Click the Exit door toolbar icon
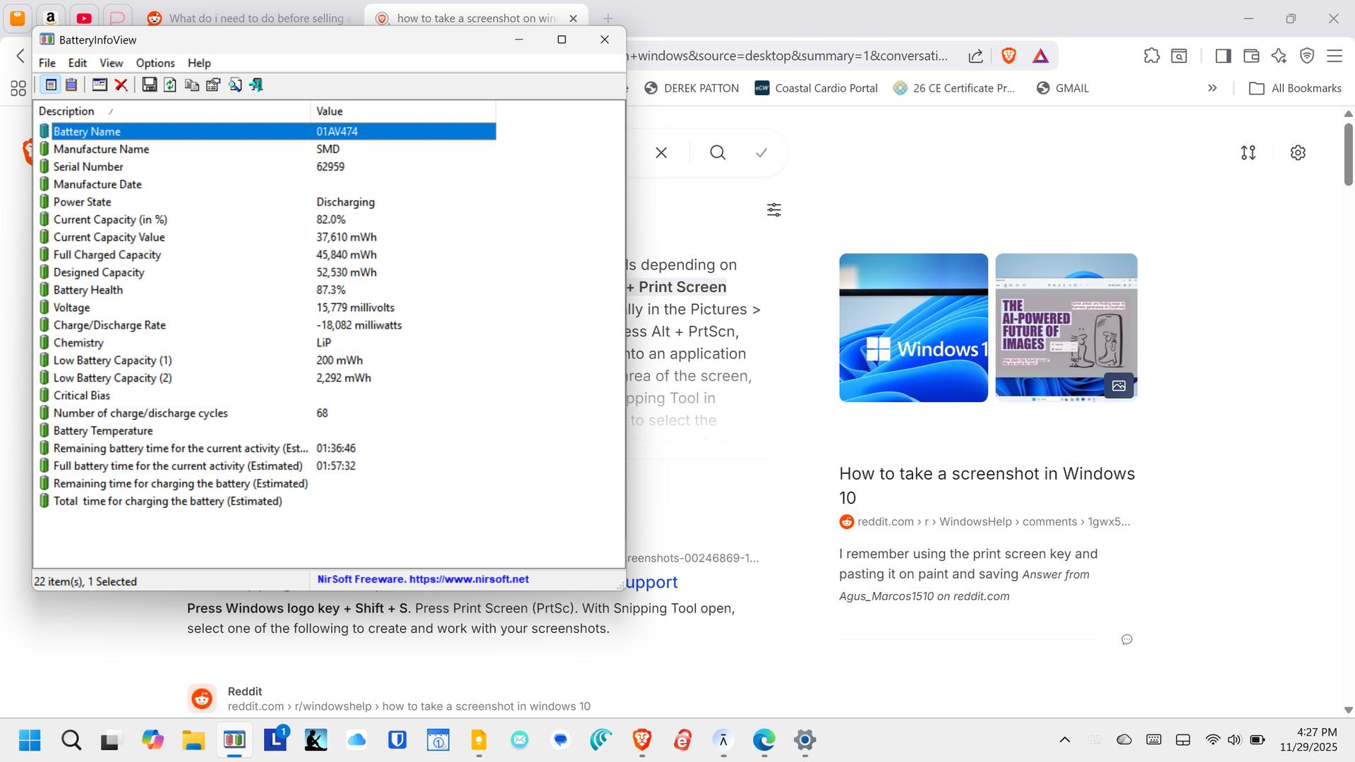The width and height of the screenshot is (1355, 762). coord(256,85)
